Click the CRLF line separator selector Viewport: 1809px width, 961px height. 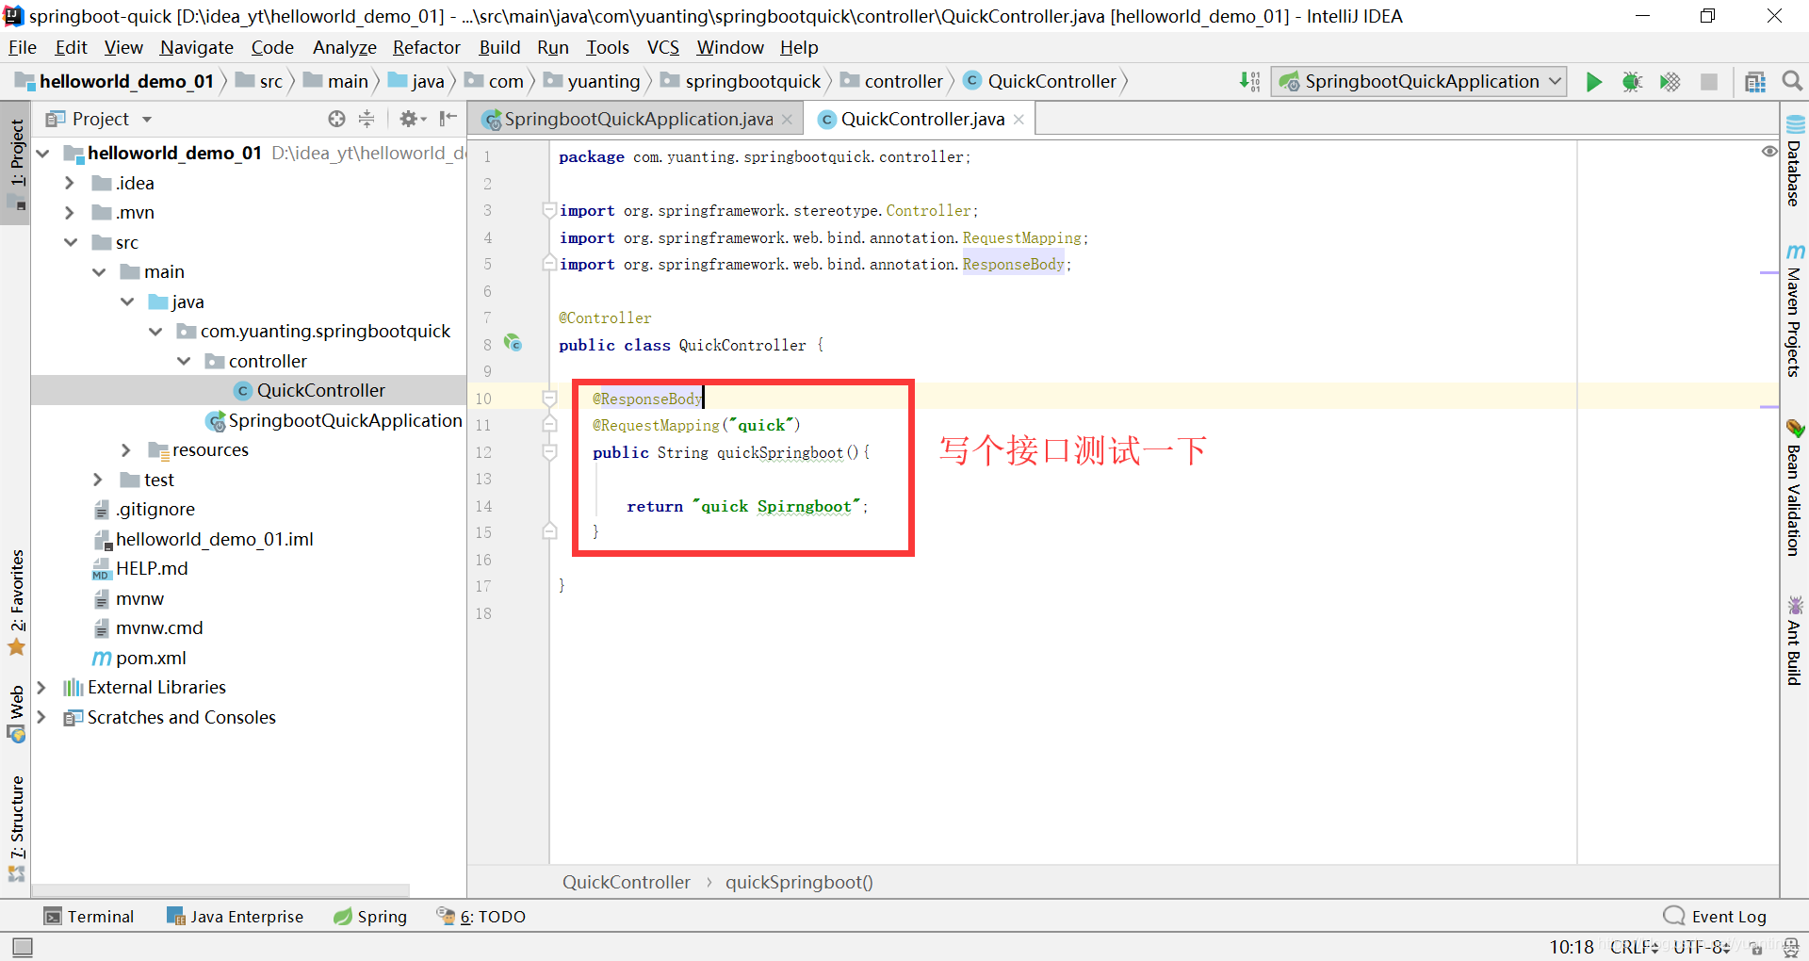[1635, 947]
